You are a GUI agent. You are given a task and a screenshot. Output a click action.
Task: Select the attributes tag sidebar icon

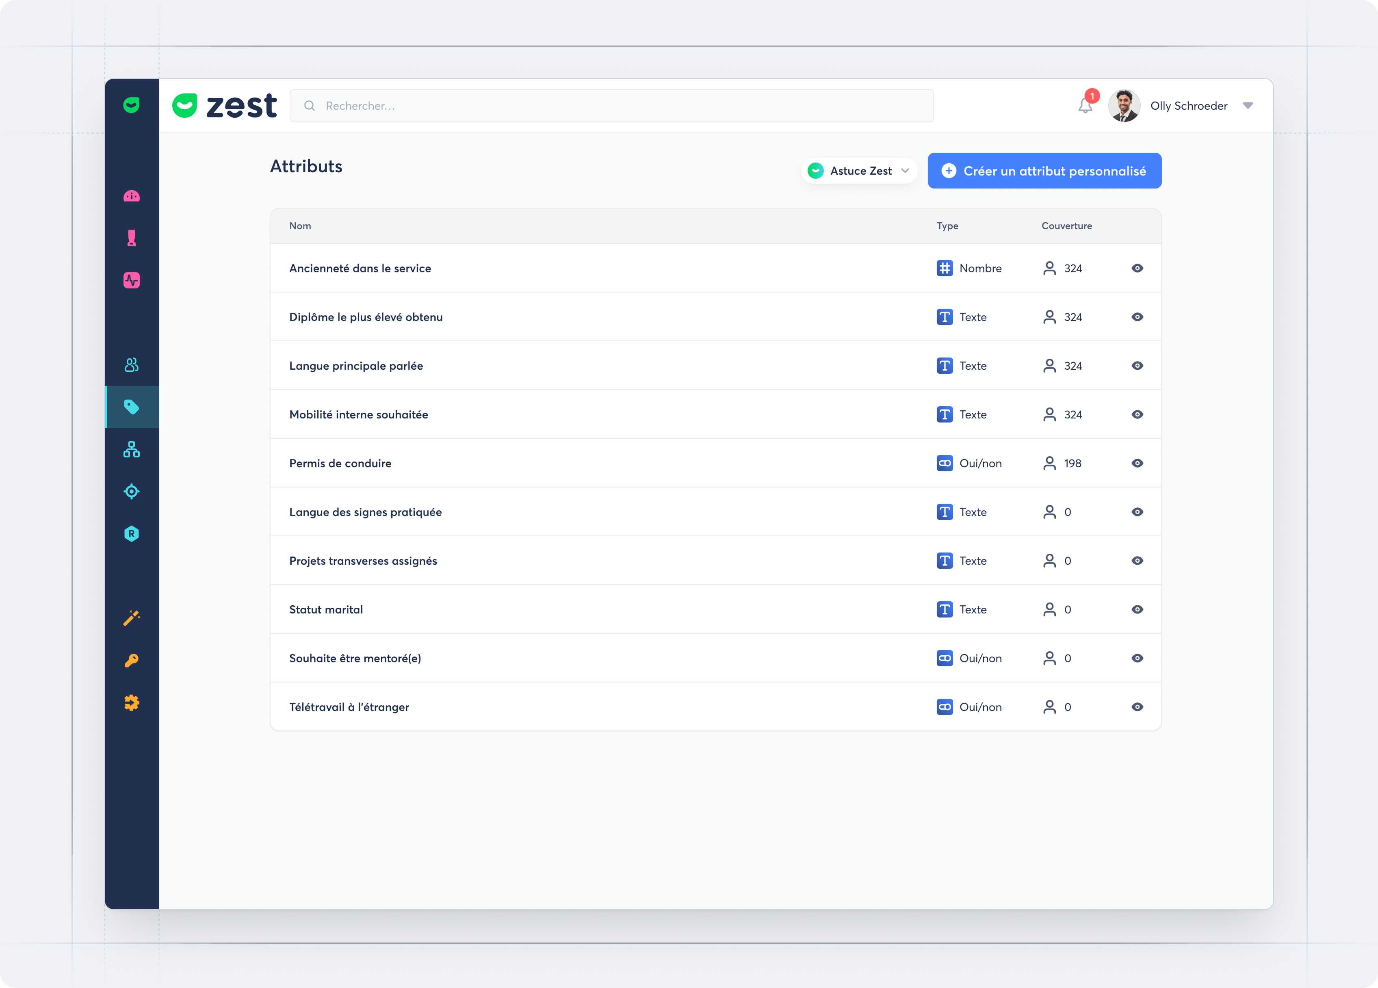(131, 407)
